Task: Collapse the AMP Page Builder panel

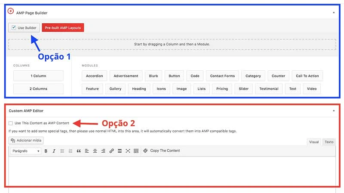Action: pyautogui.click(x=334, y=13)
